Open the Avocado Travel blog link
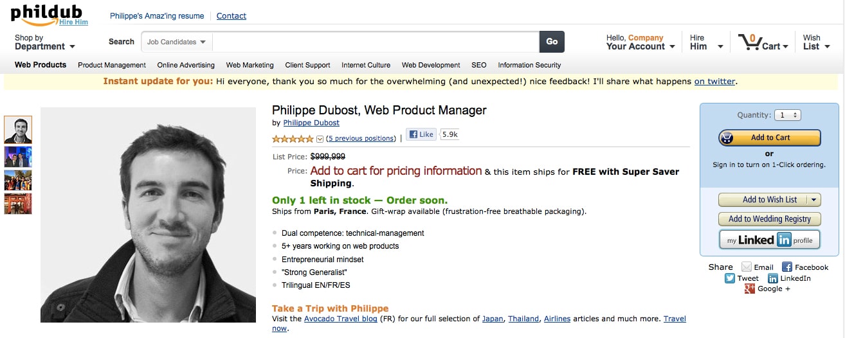Image resolution: width=845 pixels, height=338 pixels. point(336,319)
